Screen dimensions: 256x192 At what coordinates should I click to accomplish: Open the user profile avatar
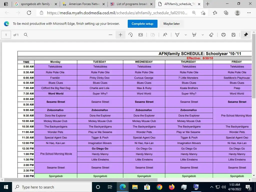pos(237,13)
